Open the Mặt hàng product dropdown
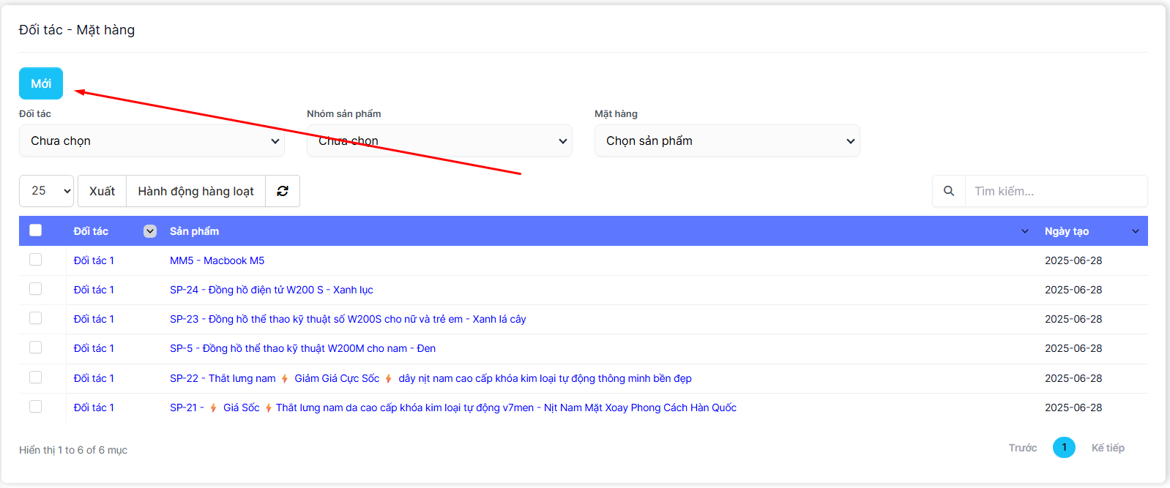This screenshot has height=488, width=1170. (x=727, y=140)
